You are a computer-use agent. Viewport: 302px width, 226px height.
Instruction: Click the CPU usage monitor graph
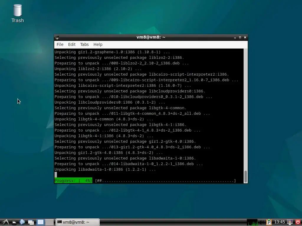252,222
